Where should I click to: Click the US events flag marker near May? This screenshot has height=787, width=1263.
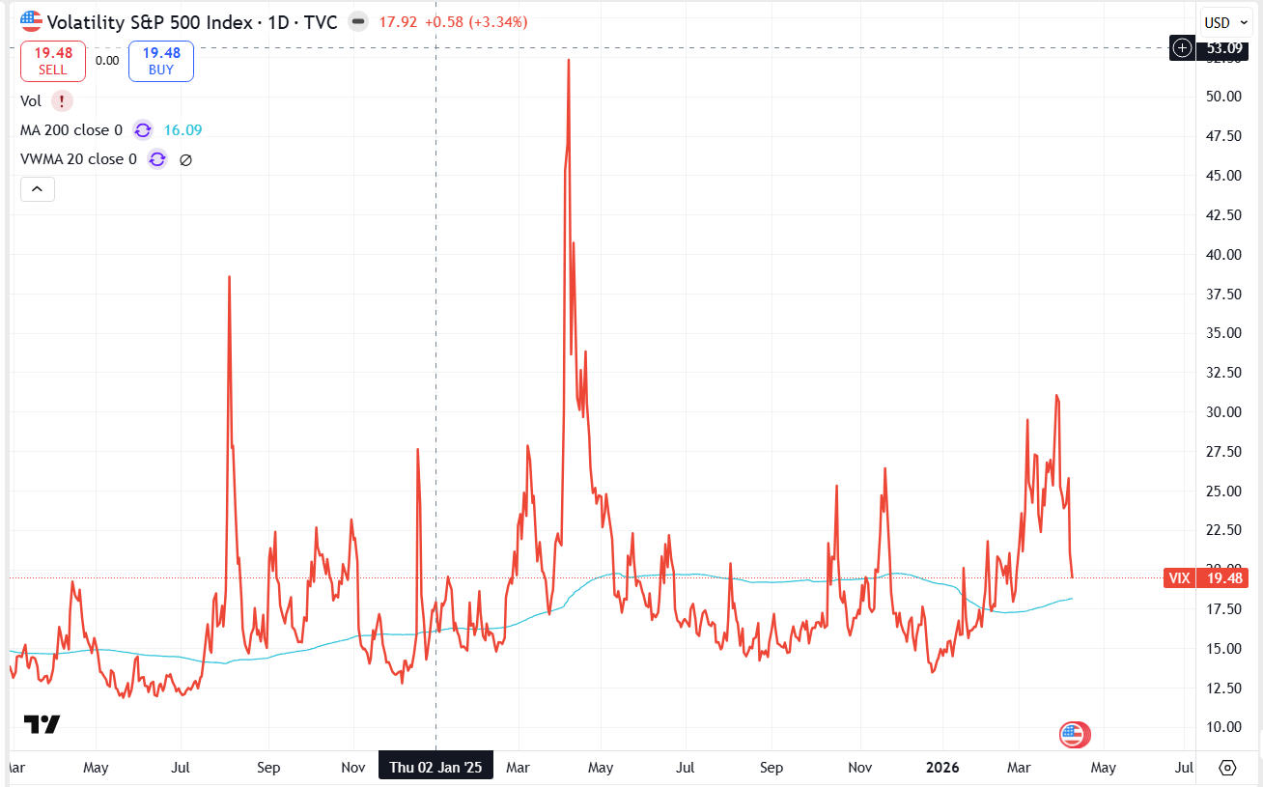click(x=1074, y=735)
